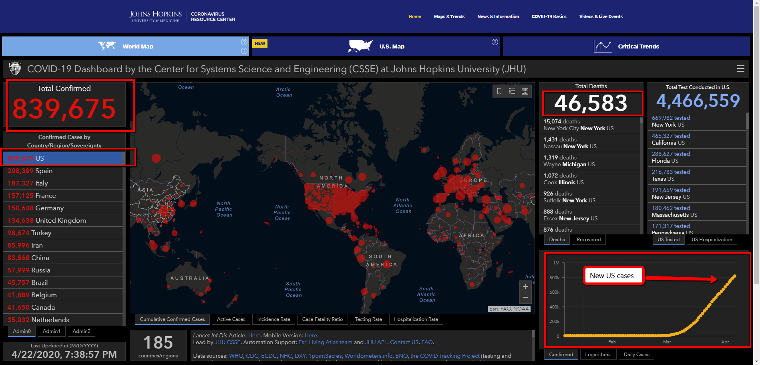Open the Contact US link

tap(404, 342)
